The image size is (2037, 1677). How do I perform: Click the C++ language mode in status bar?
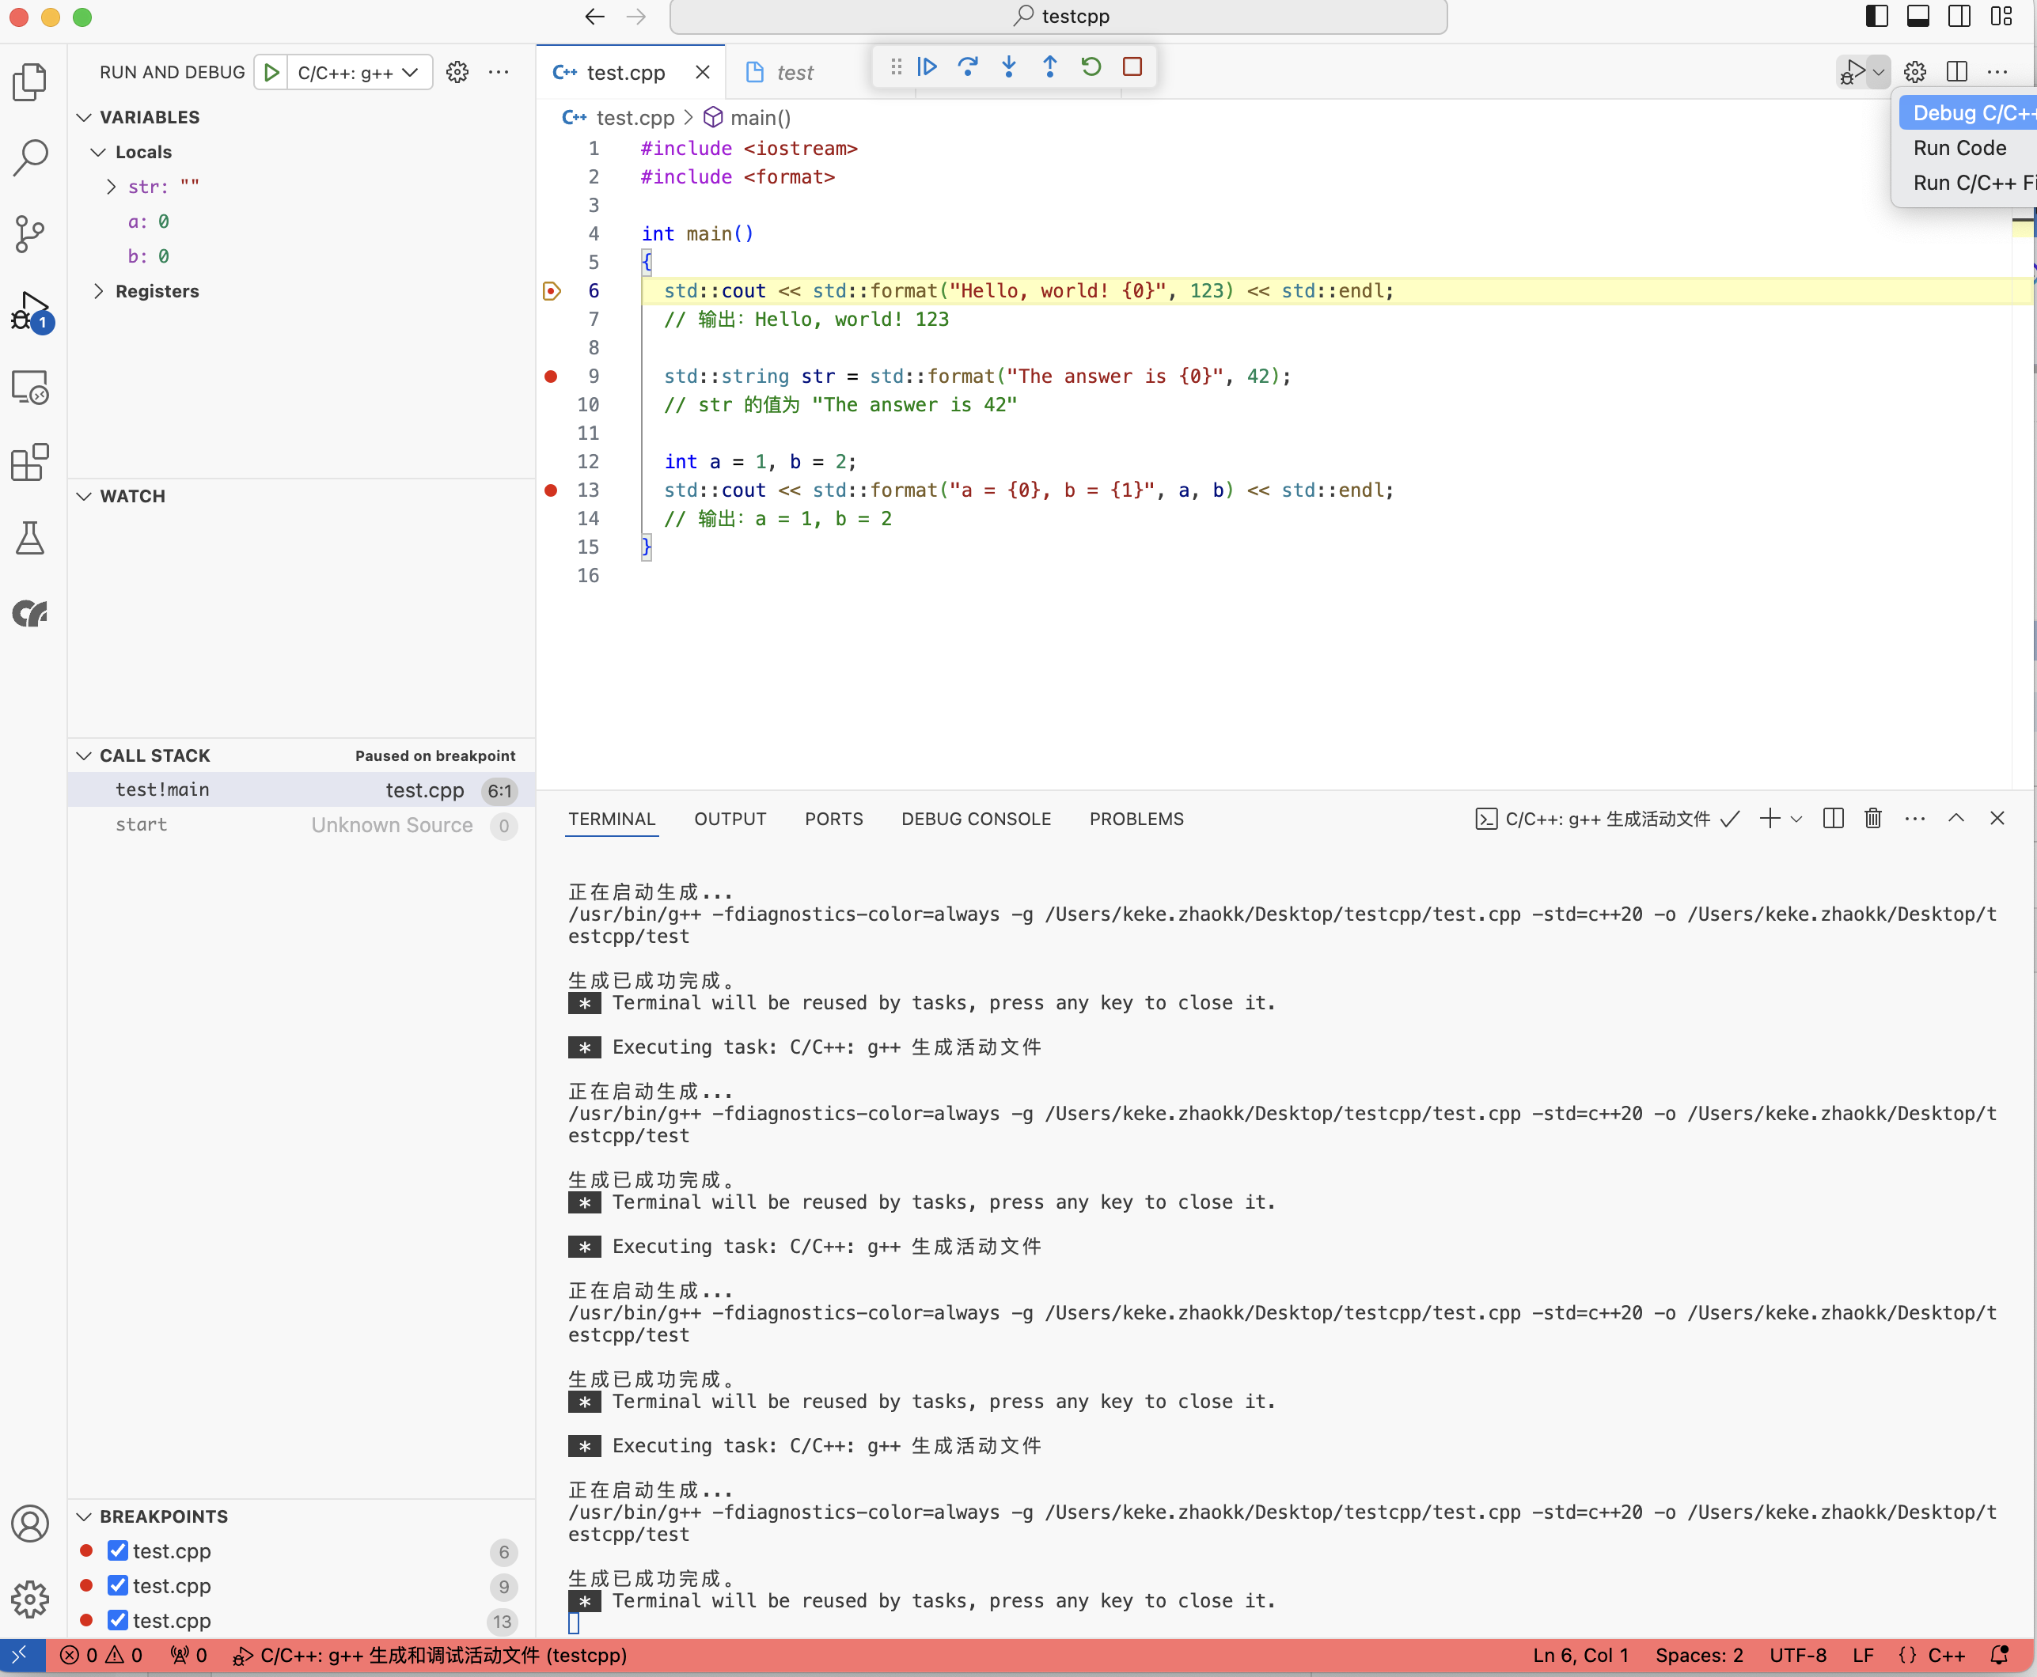click(x=1945, y=1655)
